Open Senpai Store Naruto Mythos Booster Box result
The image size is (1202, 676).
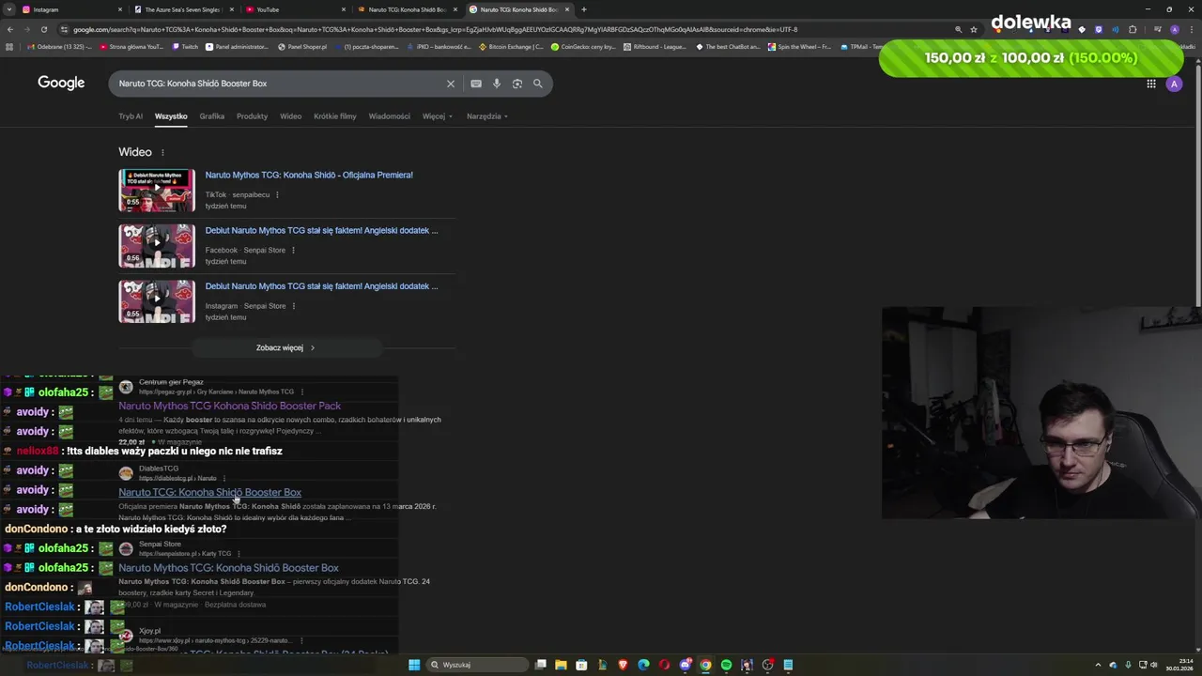click(228, 568)
